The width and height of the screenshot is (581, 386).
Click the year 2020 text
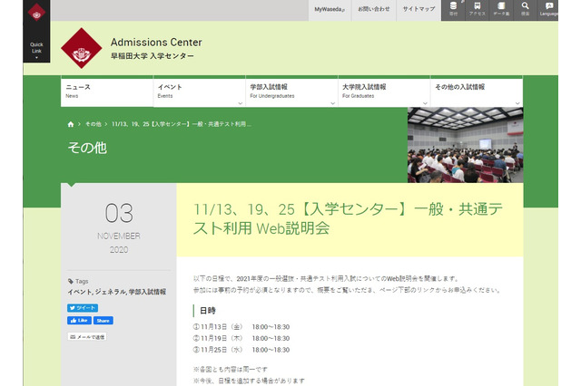119,250
